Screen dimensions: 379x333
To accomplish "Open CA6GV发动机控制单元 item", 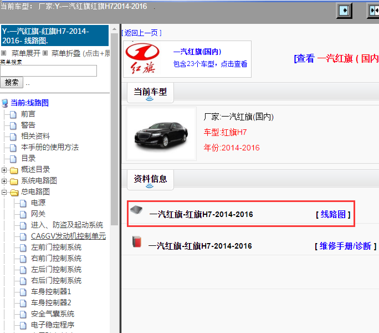I will (68, 236).
